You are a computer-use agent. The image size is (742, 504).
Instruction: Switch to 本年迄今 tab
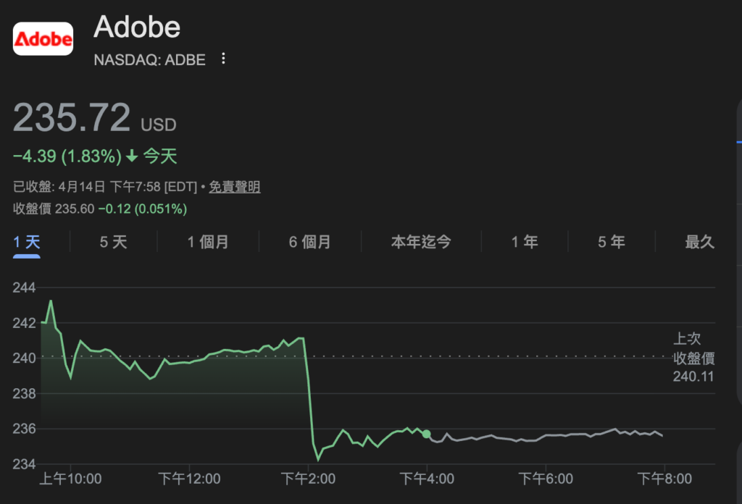421,242
